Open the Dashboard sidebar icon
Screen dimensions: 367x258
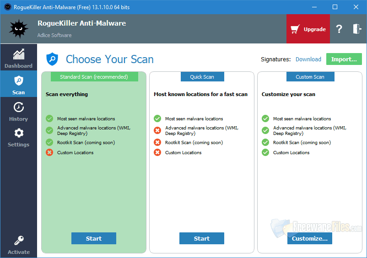18,55
